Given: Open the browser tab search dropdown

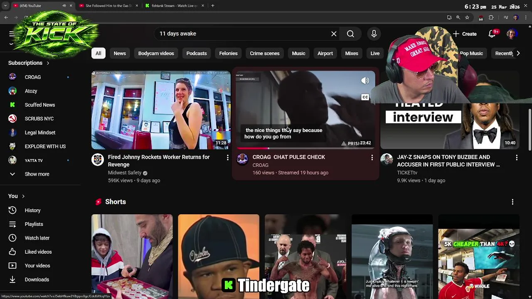Looking at the screenshot, I should (5, 6).
